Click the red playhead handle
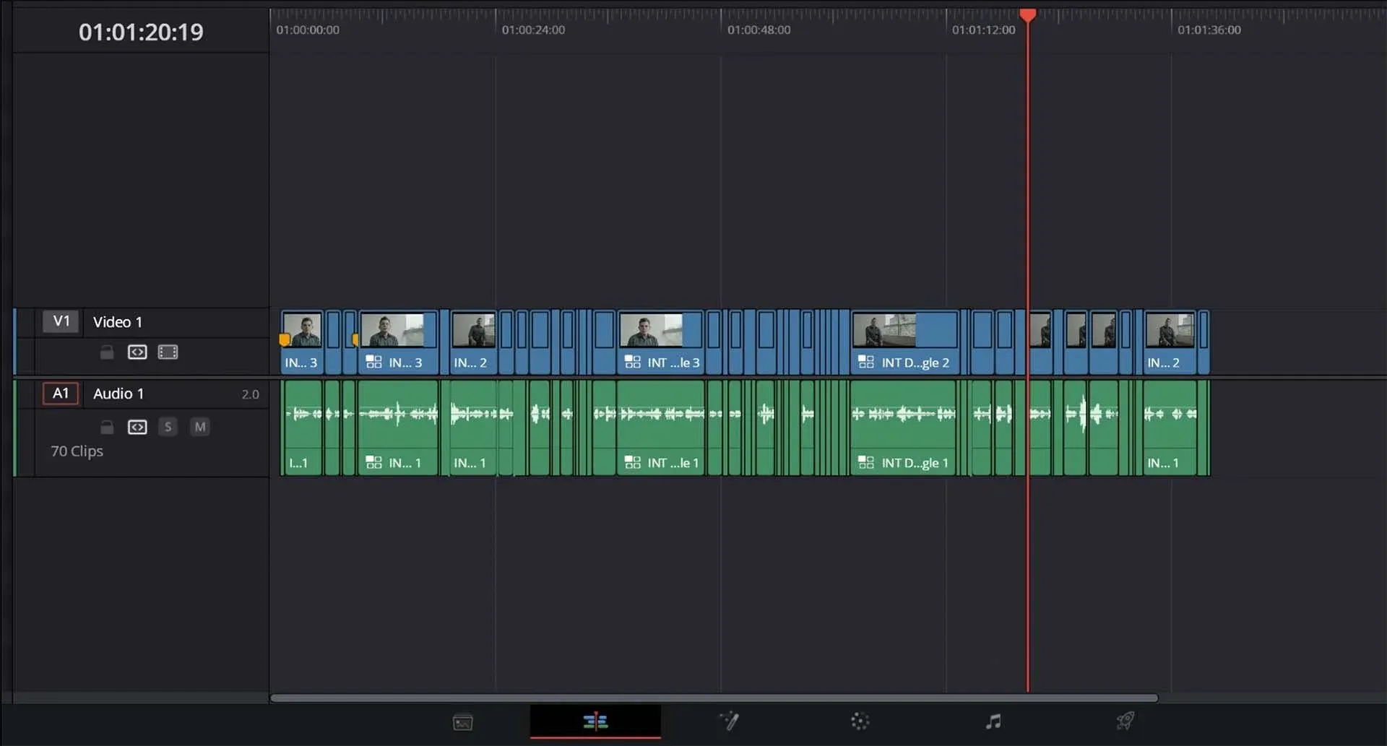Screen dimensions: 1387x746 tap(1027, 15)
